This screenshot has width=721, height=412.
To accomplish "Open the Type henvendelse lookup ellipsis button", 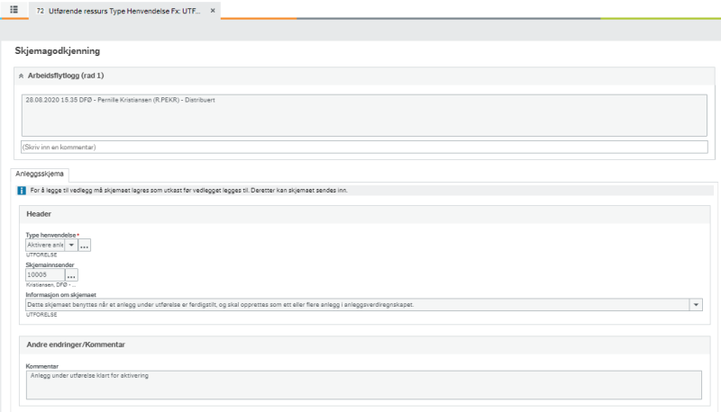I will pos(84,245).
